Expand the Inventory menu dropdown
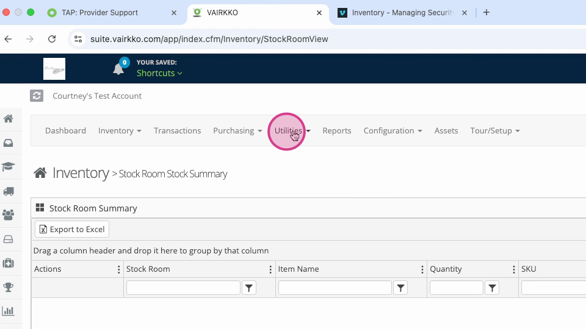This screenshot has height=329, width=586. point(120,130)
